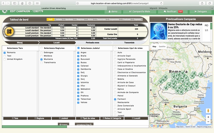Uncheck the Bucuresti county checkbox
This screenshot has width=214, height=133.
click(78, 59)
